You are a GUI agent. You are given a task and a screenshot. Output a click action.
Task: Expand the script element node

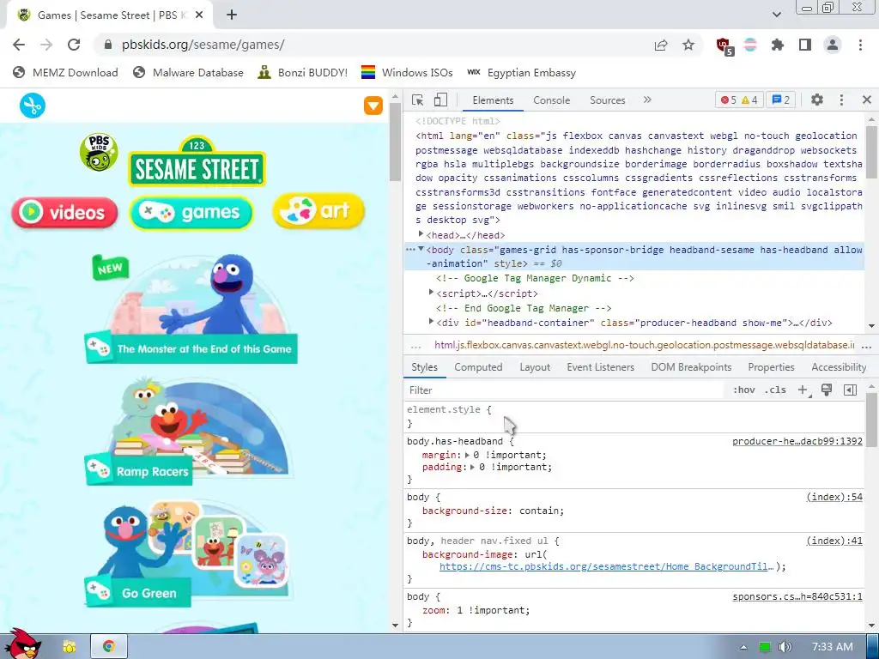pyautogui.click(x=431, y=293)
